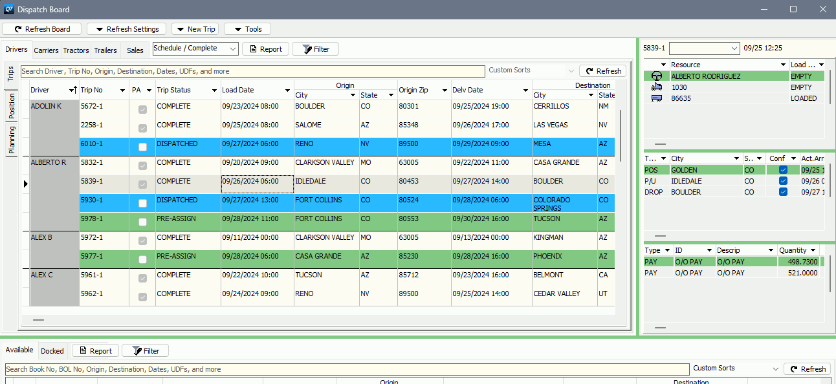This screenshot has width=836, height=384.
Task: Click the tractor icon beside resource 1030
Action: point(656,87)
